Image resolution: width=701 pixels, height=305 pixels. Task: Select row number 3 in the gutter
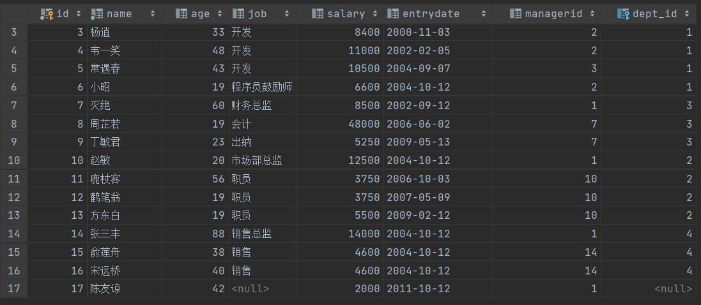(14, 32)
